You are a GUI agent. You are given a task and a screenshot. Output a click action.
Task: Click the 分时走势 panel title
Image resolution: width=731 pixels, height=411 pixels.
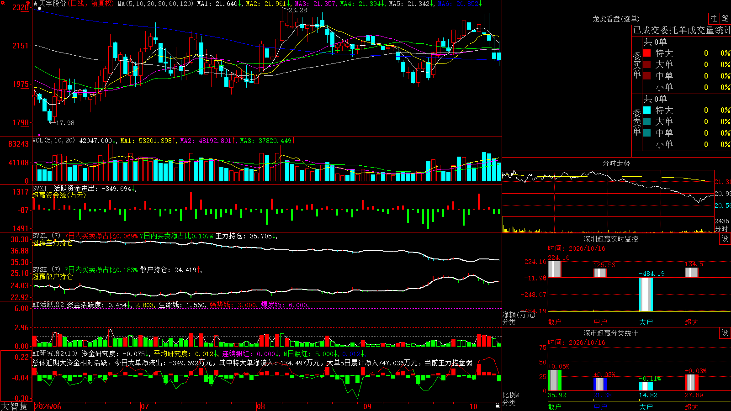pos(616,163)
